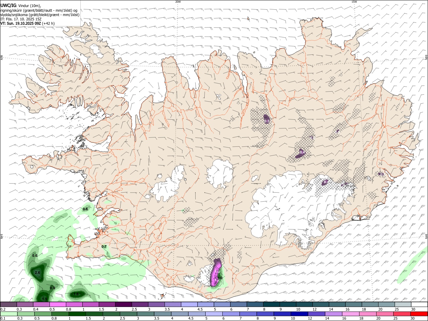The width and height of the screenshot is (428, 321).
Task: Pick deep blue lower-row swatch 10 to 12
Action: click(x=299, y=314)
